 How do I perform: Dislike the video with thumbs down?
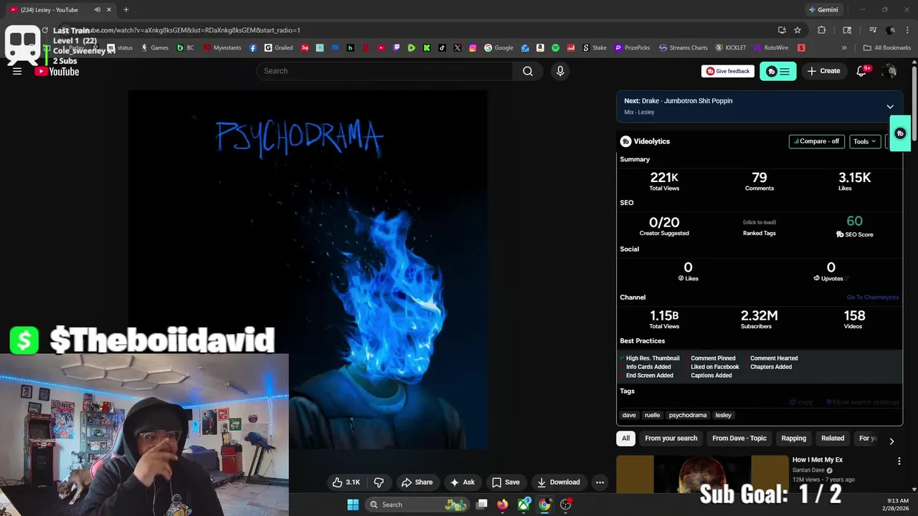379,482
